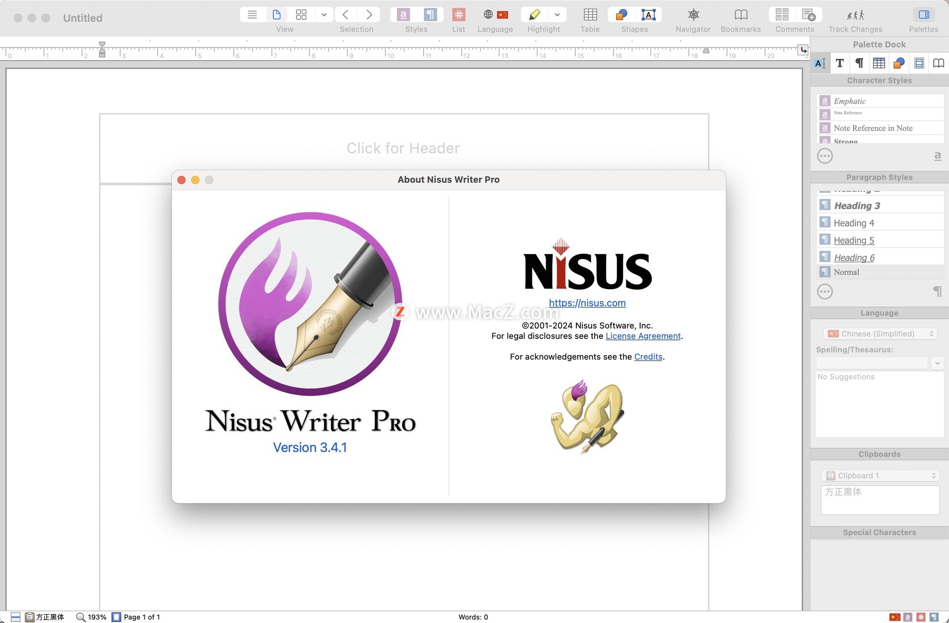
Task: Select the Table palette group tab
Action: coord(879,63)
